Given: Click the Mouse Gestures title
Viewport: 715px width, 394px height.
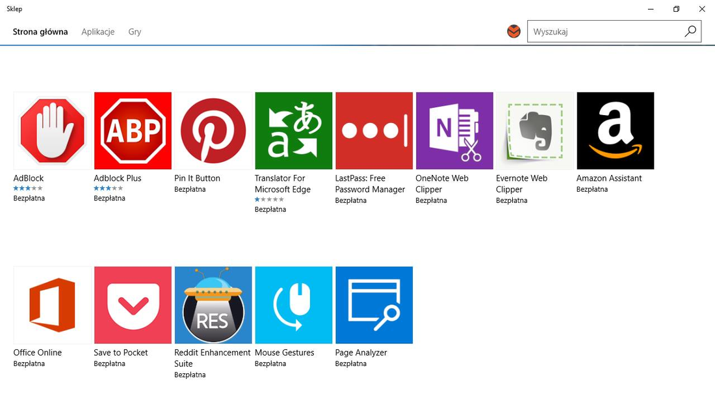Looking at the screenshot, I should [x=285, y=352].
